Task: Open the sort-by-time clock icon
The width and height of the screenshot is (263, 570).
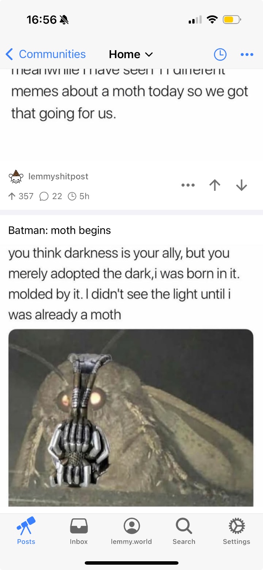Action: pyautogui.click(x=220, y=54)
